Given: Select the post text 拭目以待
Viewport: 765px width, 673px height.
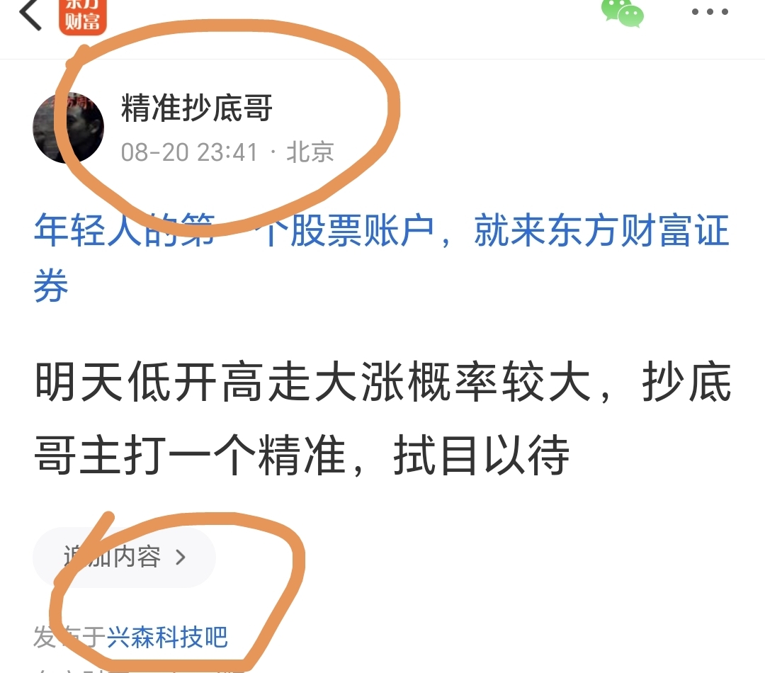Looking at the screenshot, I should (481, 456).
